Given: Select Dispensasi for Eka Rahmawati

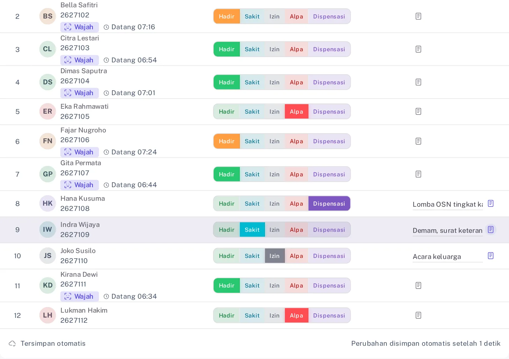Looking at the screenshot, I should 329,112.
